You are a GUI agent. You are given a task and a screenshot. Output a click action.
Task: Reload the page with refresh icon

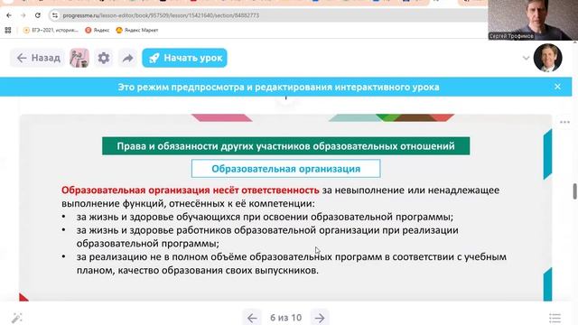38,15
